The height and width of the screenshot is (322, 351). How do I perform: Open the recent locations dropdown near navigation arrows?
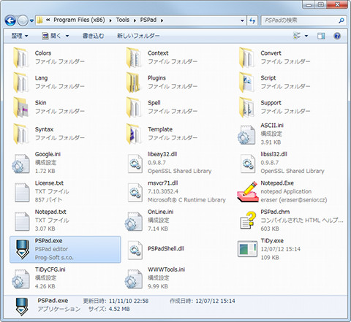pos(31,20)
